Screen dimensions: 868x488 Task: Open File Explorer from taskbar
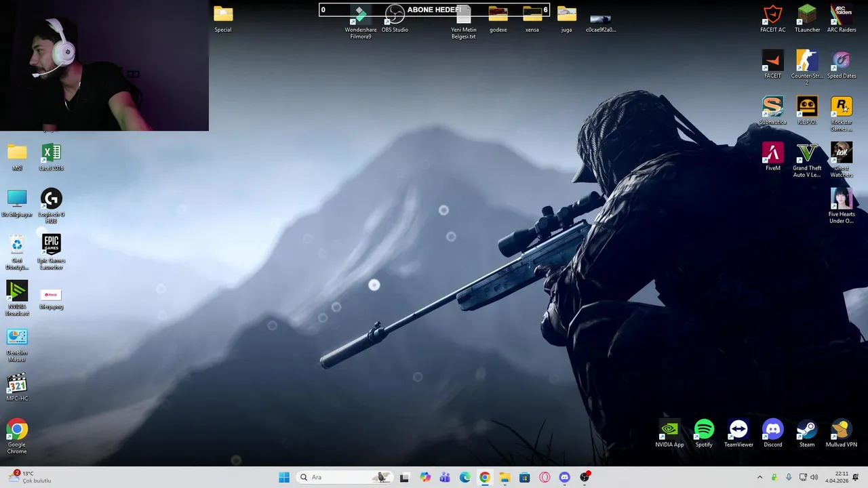tap(505, 477)
